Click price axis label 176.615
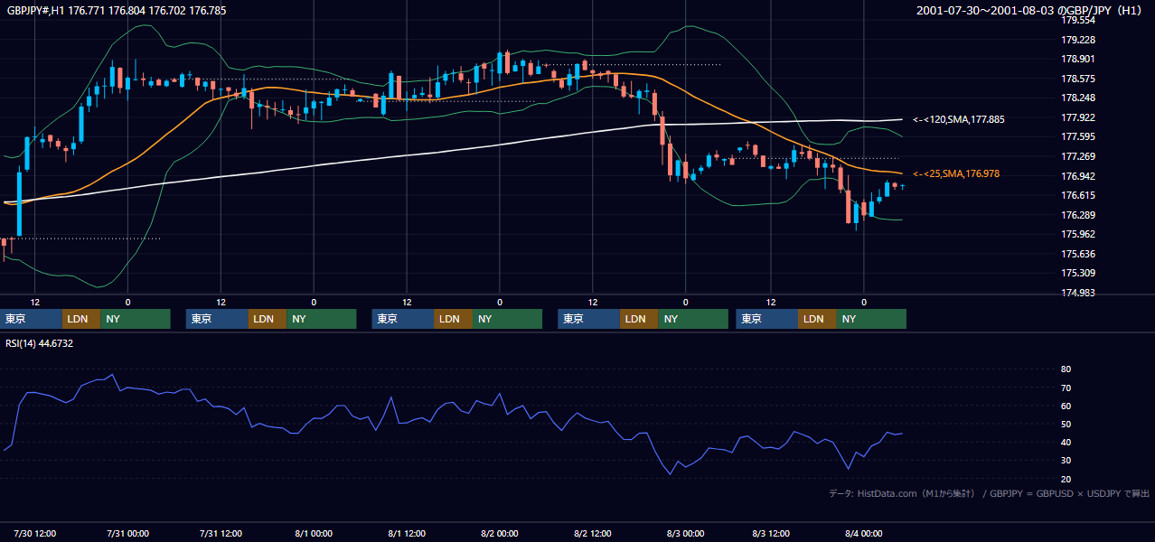The height and width of the screenshot is (542, 1155). [1077, 195]
